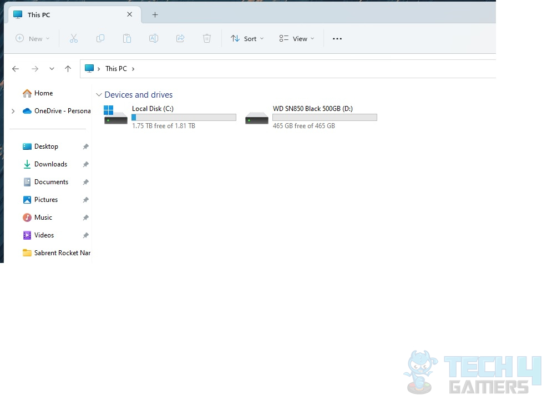
Task: Select the WD SN850 Black drive icon
Action: tap(257, 118)
